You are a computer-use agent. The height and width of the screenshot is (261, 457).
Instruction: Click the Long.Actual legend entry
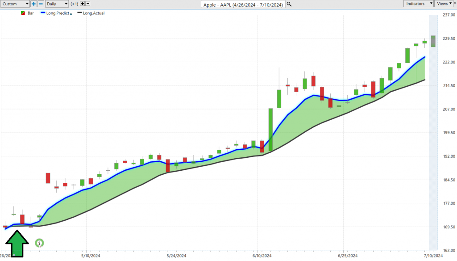[91, 13]
